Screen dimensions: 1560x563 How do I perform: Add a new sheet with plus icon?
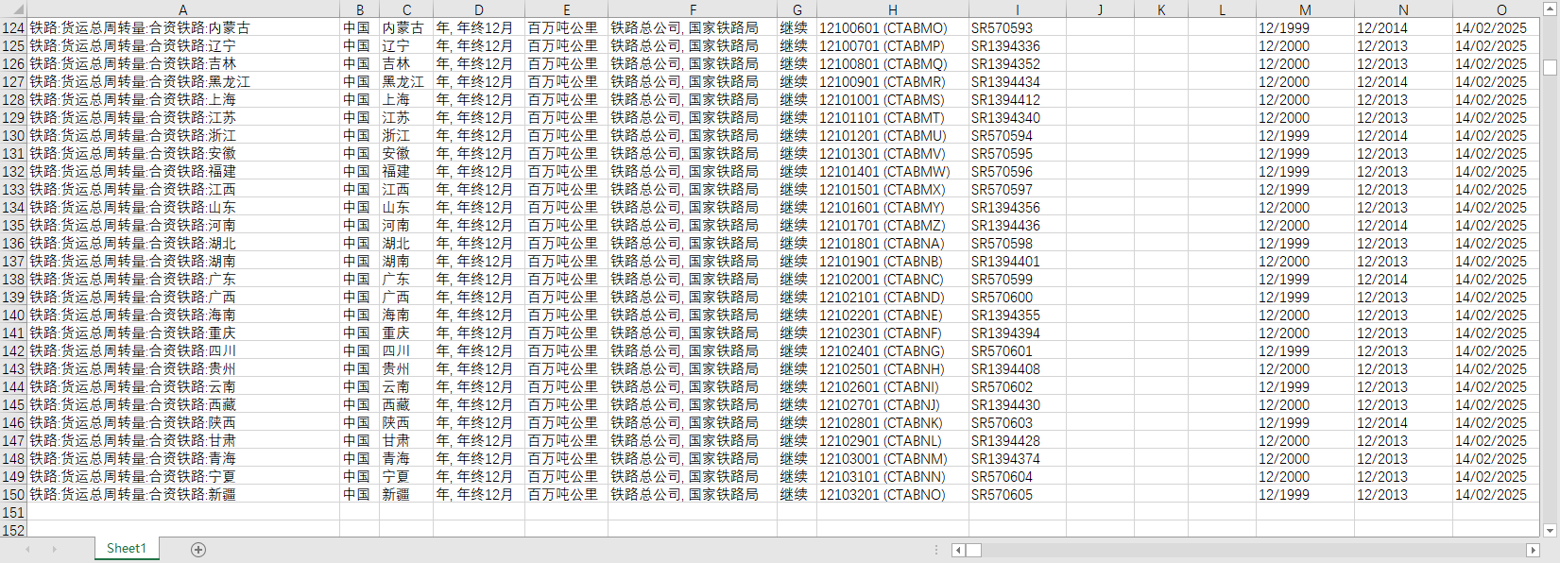[198, 550]
